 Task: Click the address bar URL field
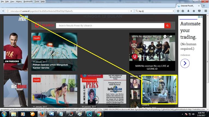(x=69, y=11)
